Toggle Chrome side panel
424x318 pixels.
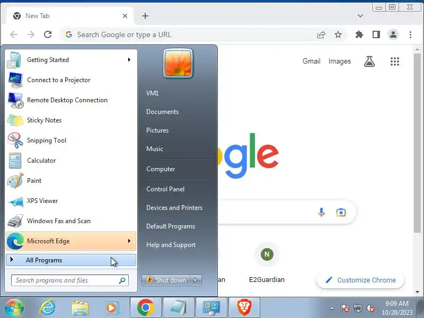[x=376, y=34]
